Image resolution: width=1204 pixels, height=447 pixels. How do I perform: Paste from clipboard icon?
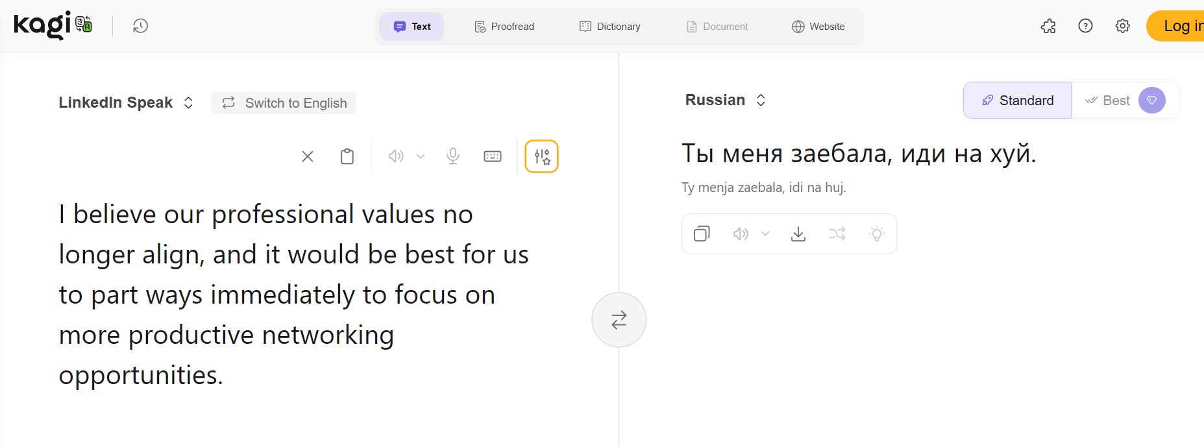tap(347, 156)
